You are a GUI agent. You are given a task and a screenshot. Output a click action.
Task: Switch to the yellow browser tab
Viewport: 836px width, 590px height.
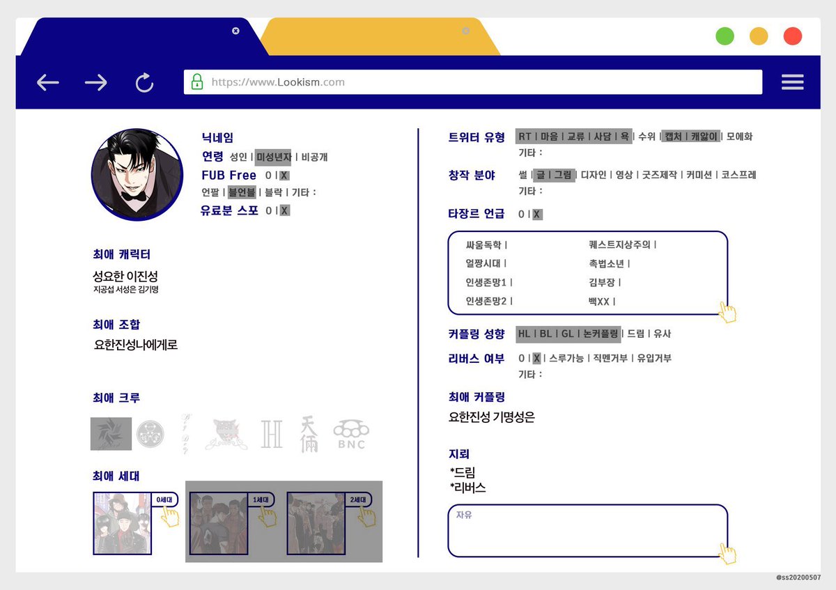tap(380, 37)
